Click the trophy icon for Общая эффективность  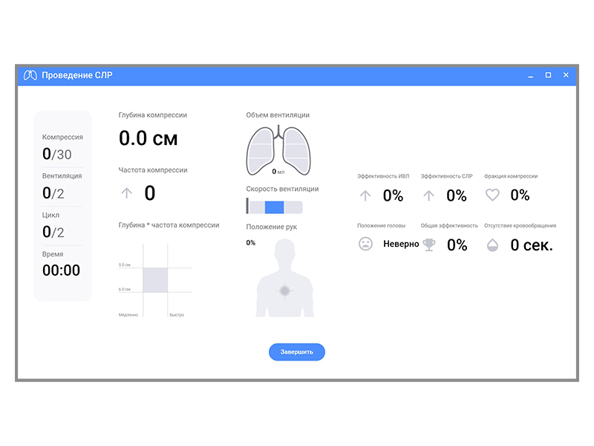point(428,244)
